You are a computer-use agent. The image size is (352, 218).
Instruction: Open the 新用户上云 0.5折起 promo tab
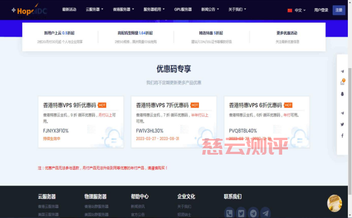click(x=60, y=37)
